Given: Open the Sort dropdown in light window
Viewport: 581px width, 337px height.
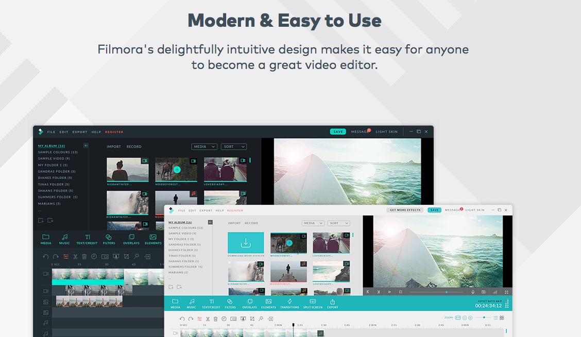Looking at the screenshot, I should [x=338, y=223].
